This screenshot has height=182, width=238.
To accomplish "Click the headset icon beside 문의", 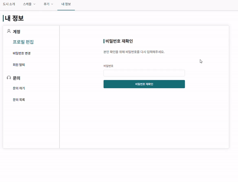I will pyautogui.click(x=9, y=78).
